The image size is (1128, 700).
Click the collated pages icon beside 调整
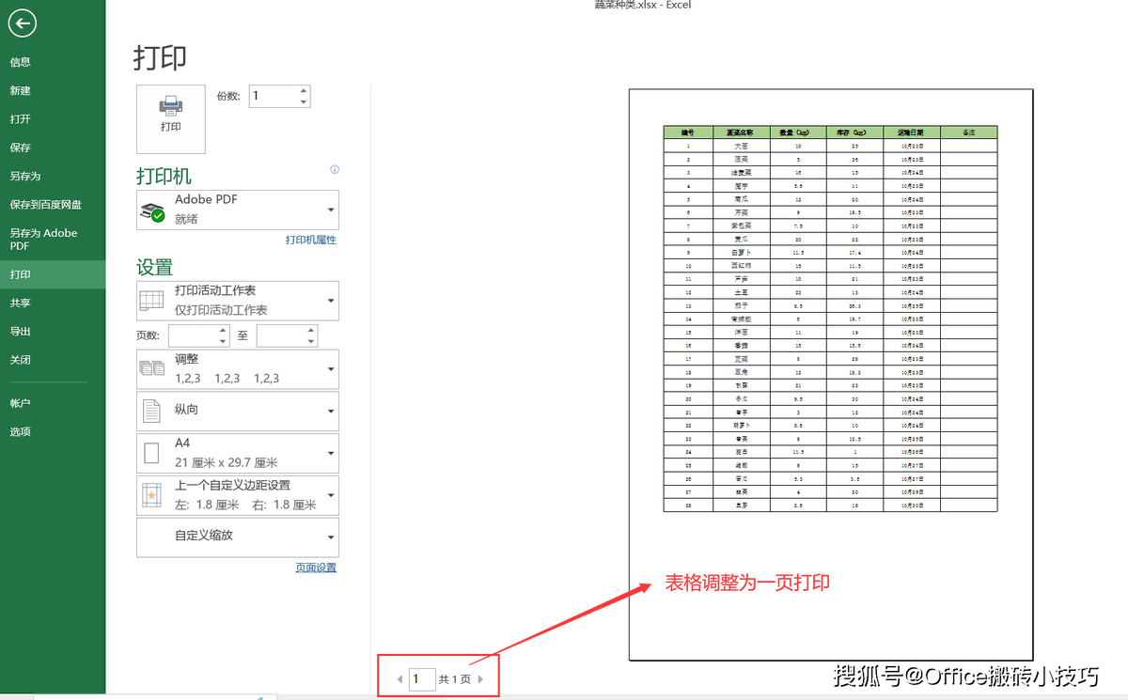click(151, 368)
